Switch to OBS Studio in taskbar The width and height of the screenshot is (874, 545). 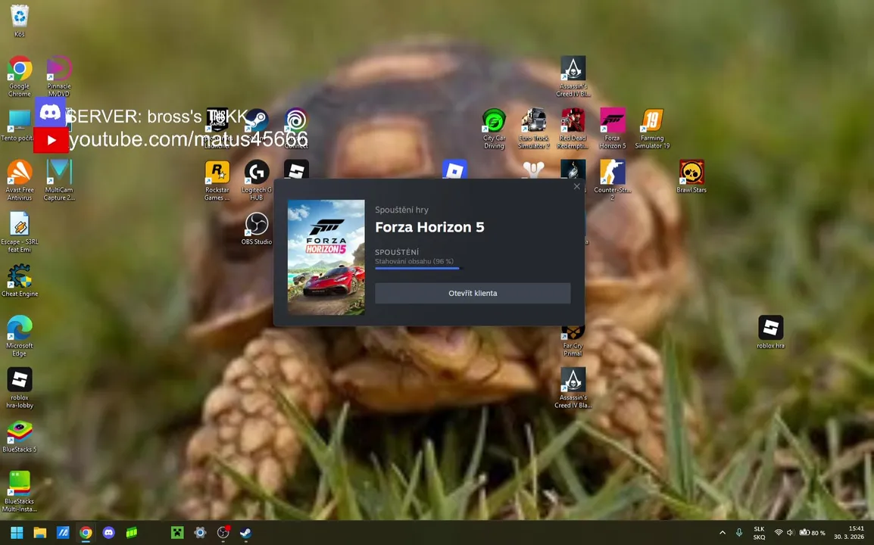223,533
